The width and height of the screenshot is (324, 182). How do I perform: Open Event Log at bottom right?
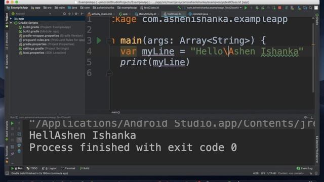[x=305, y=168]
